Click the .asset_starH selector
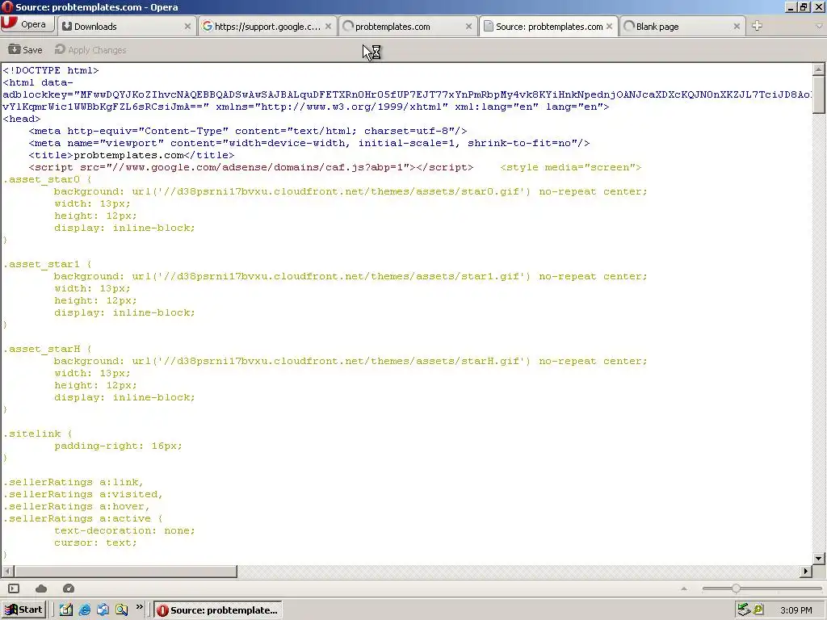The height and width of the screenshot is (620, 827). click(x=42, y=349)
